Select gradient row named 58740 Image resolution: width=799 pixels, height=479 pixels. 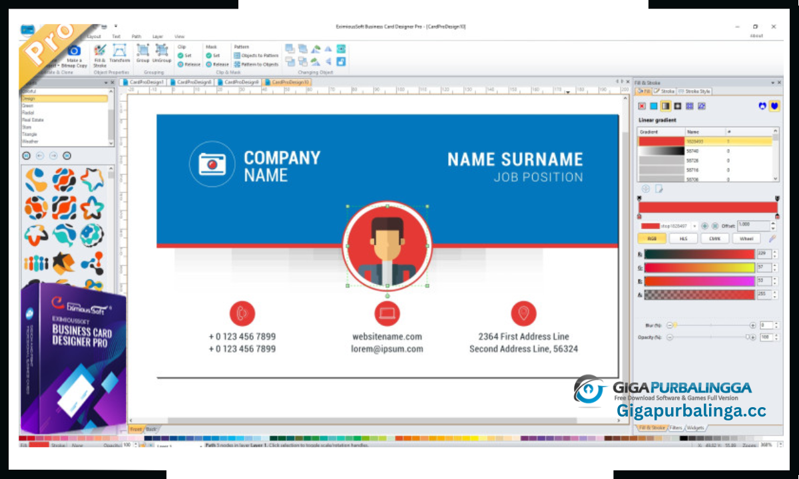point(704,151)
